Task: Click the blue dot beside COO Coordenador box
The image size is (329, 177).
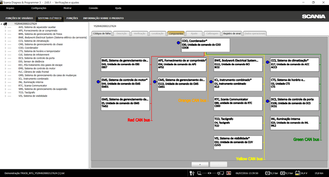Action: pos(178,43)
